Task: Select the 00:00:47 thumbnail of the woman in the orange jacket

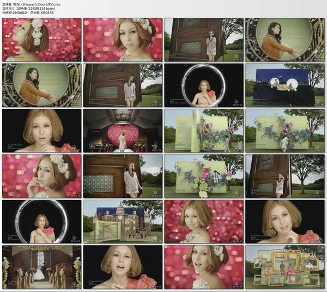Action: click(285, 40)
